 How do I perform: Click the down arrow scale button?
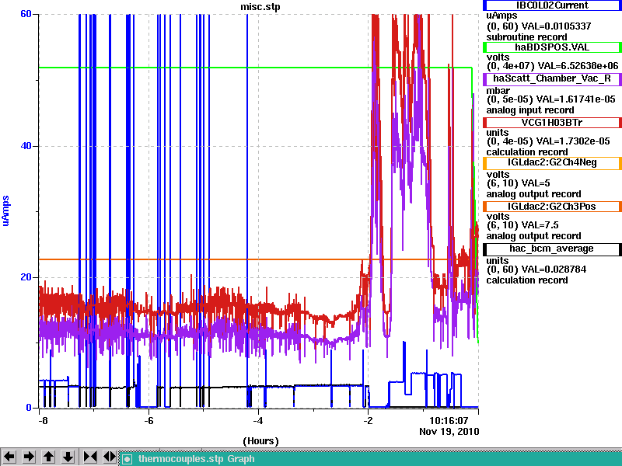tap(68, 457)
